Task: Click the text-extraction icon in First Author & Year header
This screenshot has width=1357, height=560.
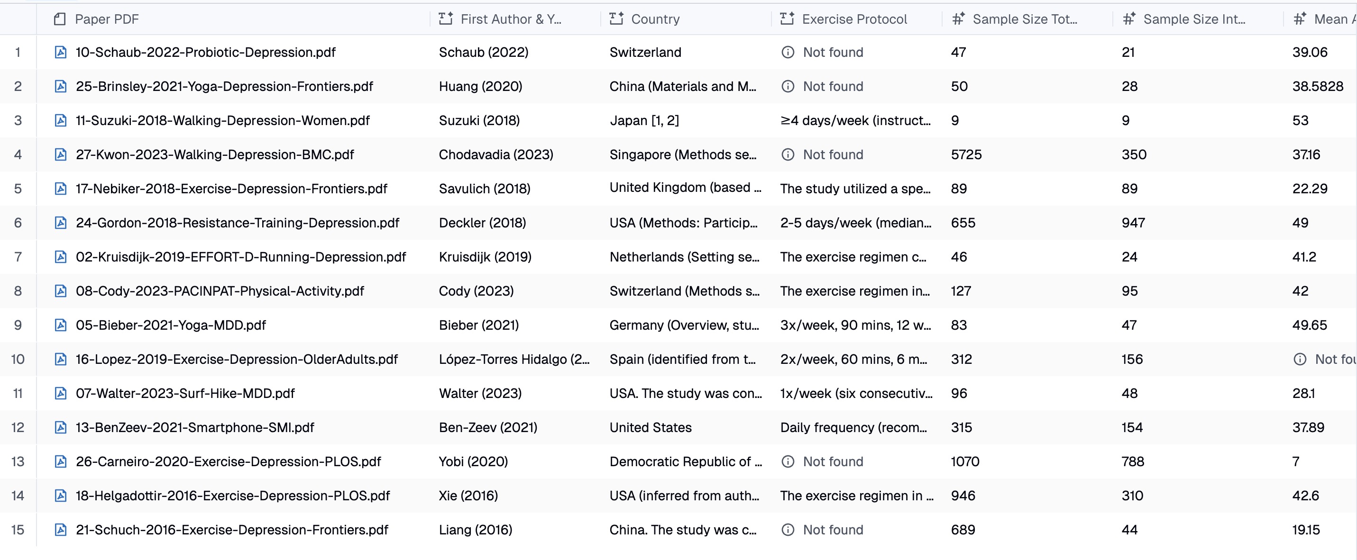Action: pos(445,18)
